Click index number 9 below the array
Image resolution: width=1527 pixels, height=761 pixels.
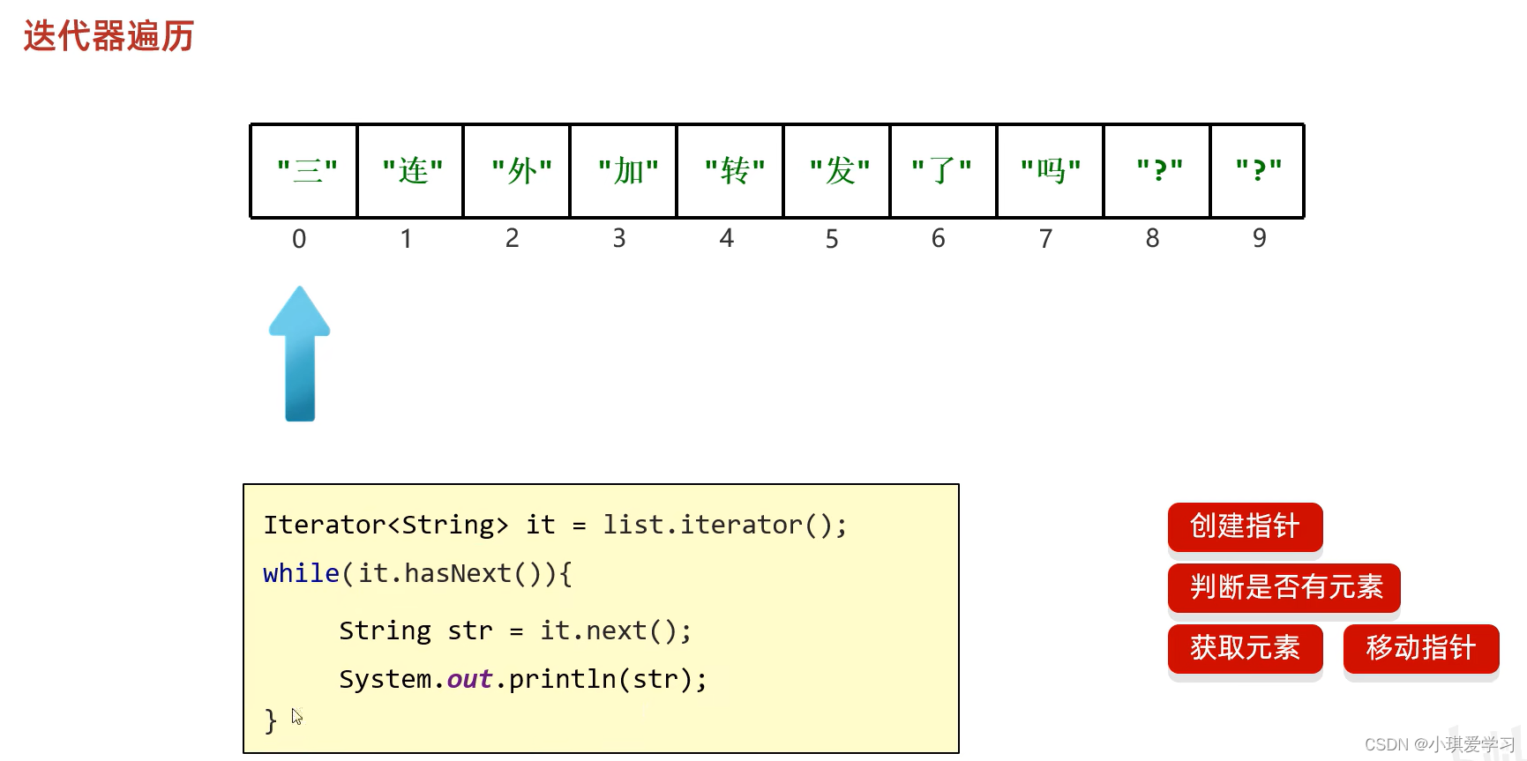1260,238
